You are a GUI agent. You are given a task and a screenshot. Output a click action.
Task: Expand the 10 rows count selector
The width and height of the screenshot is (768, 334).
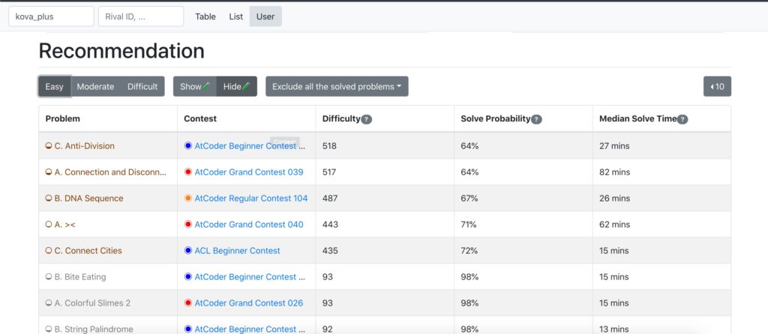[717, 87]
